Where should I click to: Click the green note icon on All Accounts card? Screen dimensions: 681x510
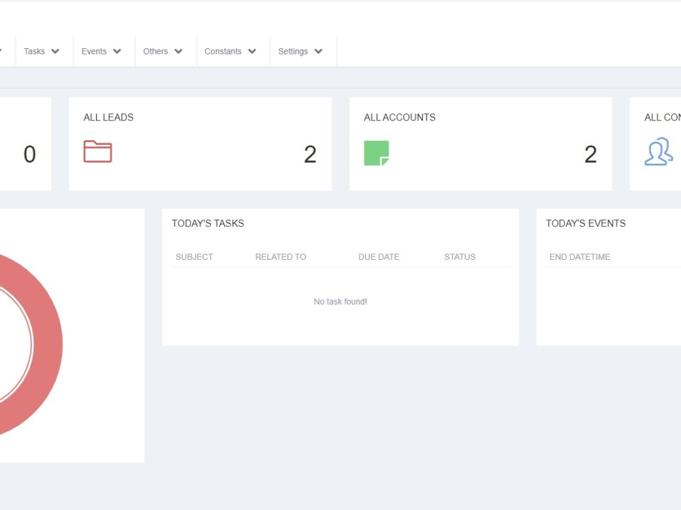pyautogui.click(x=377, y=154)
